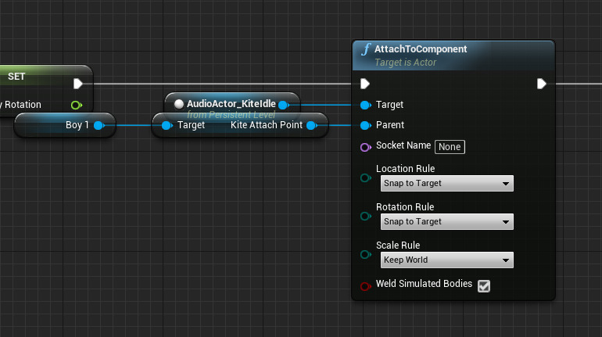Select the AttachToComponent node title

pyautogui.click(x=421, y=49)
